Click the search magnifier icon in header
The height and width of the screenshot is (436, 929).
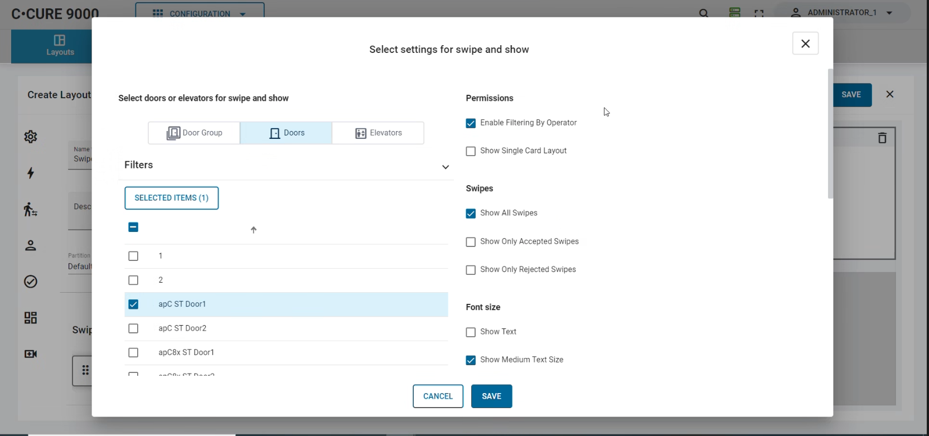(x=704, y=13)
